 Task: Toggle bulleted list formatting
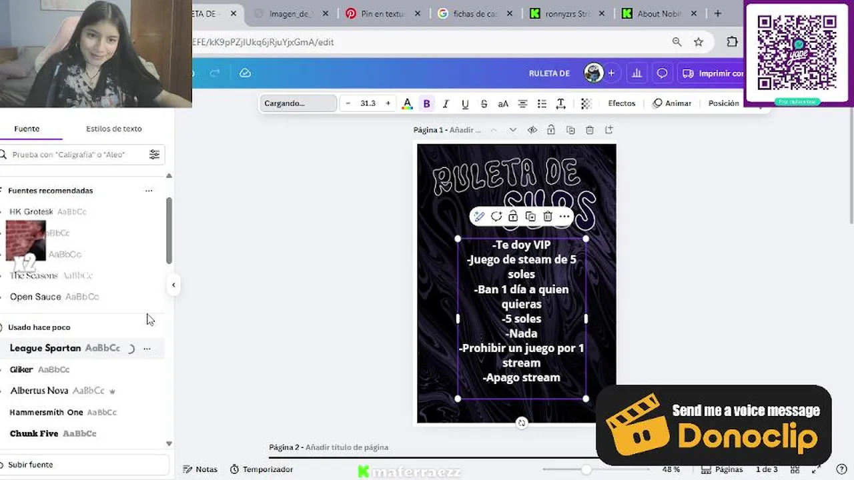542,103
